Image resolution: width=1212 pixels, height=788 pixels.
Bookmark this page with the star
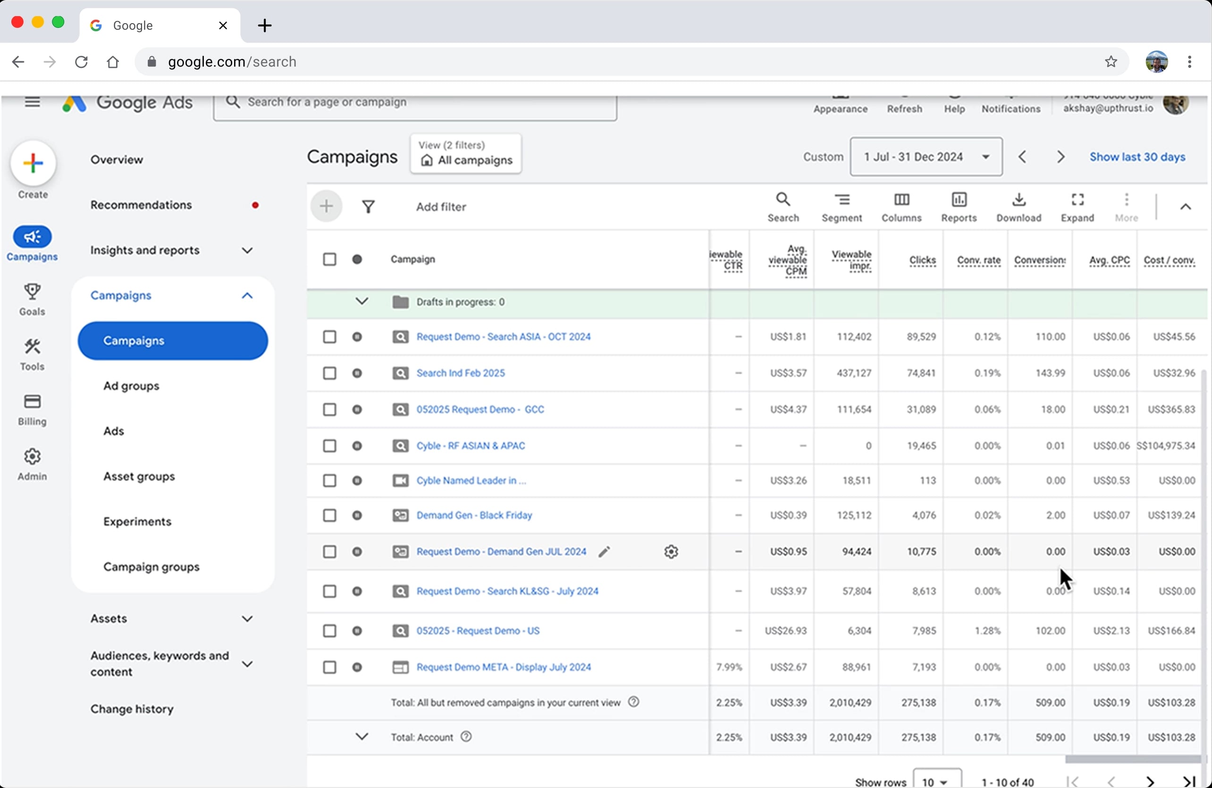click(x=1111, y=62)
